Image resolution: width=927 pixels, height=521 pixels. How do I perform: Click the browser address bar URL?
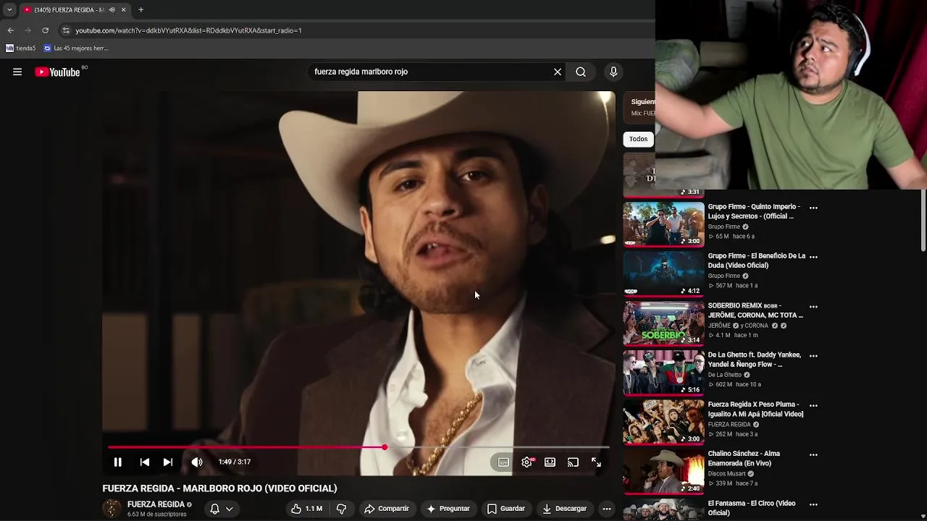[x=188, y=30]
